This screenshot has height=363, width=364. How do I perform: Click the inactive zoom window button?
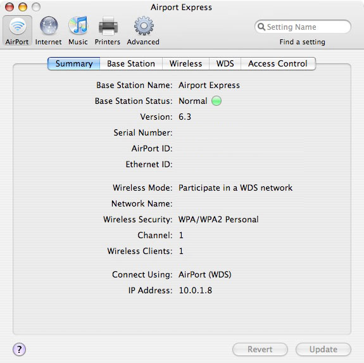pyautogui.click(x=36, y=7)
